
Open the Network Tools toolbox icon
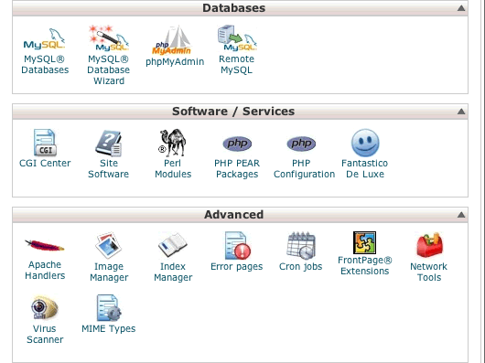click(x=429, y=245)
